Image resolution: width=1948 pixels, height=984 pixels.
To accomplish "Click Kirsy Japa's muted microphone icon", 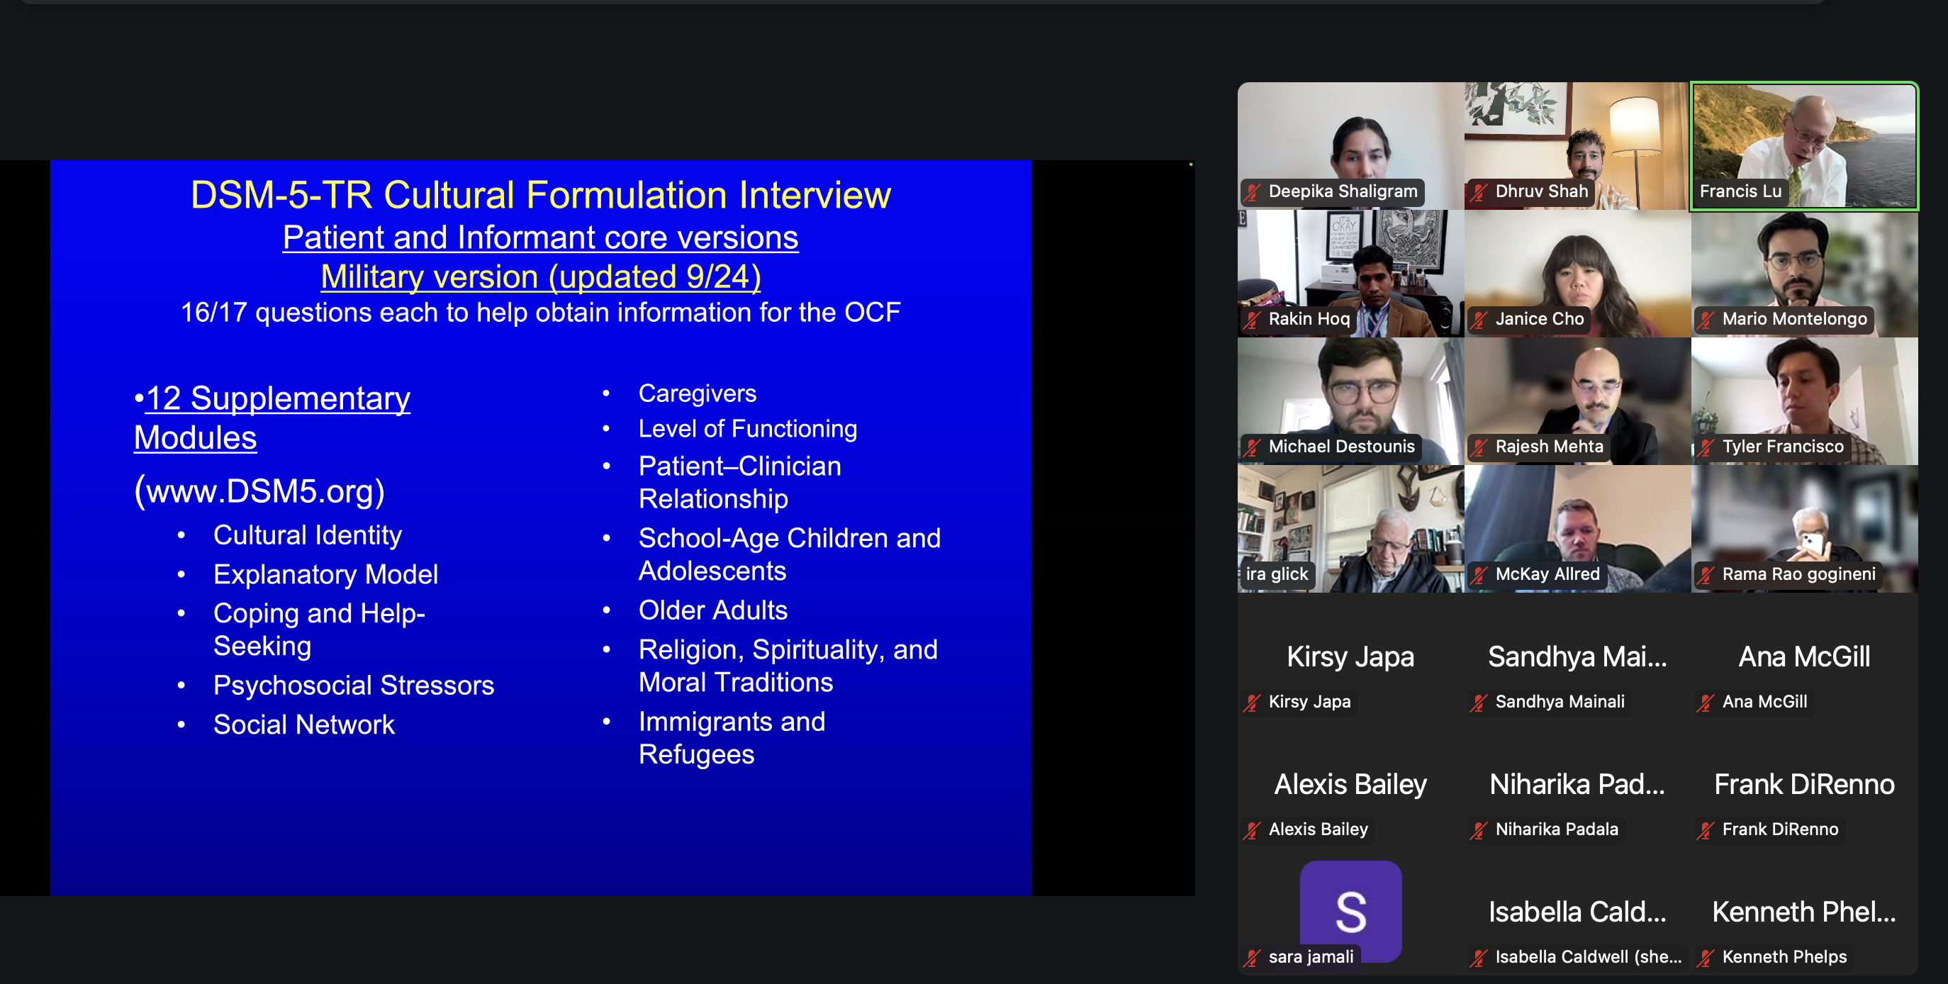I will tap(1253, 703).
